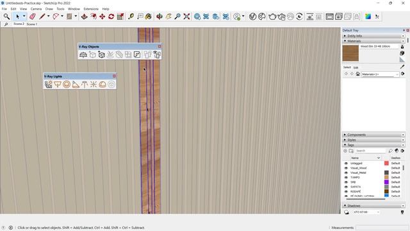Viewport: 410px width, 231px height.
Task: Open V-Ray light gen sunlight icon
Action: click(x=49, y=84)
